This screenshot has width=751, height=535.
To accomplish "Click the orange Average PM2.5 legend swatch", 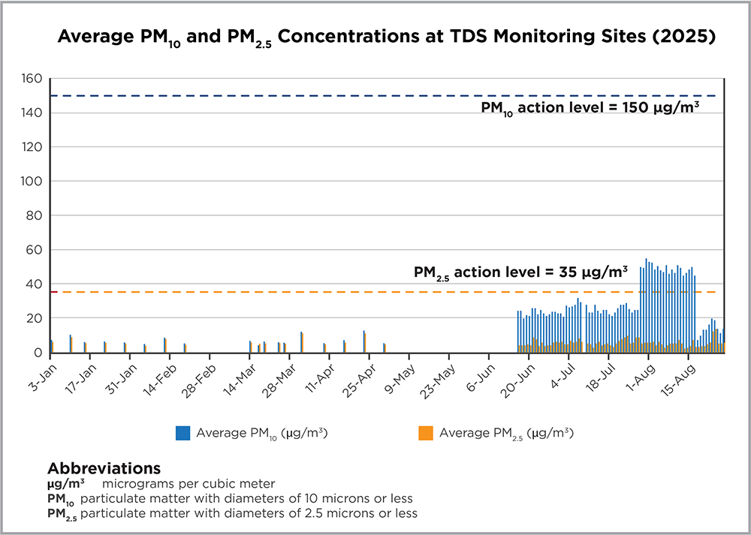I will tap(425, 433).
